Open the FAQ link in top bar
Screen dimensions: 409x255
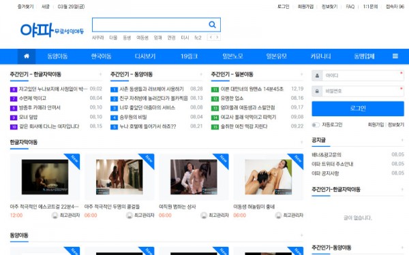[x=350, y=7]
